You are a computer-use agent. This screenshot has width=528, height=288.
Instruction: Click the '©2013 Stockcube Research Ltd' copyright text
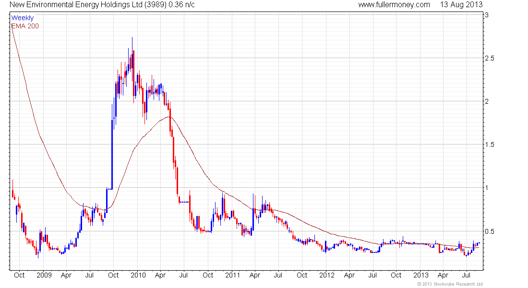[450, 284]
